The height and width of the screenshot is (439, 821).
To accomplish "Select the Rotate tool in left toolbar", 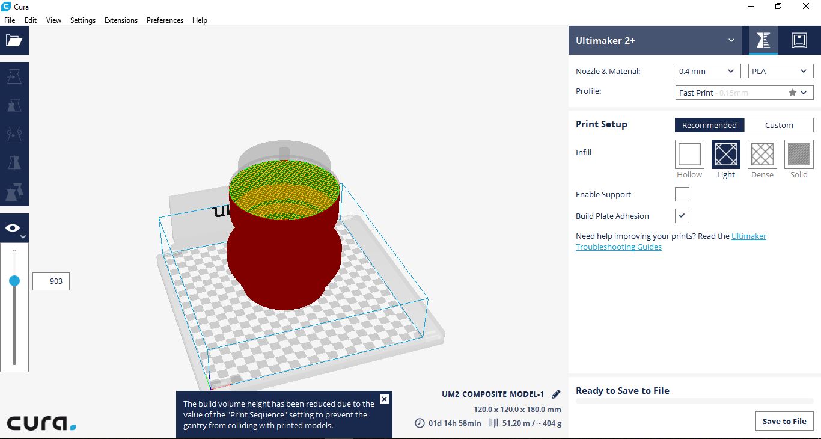I will point(14,134).
